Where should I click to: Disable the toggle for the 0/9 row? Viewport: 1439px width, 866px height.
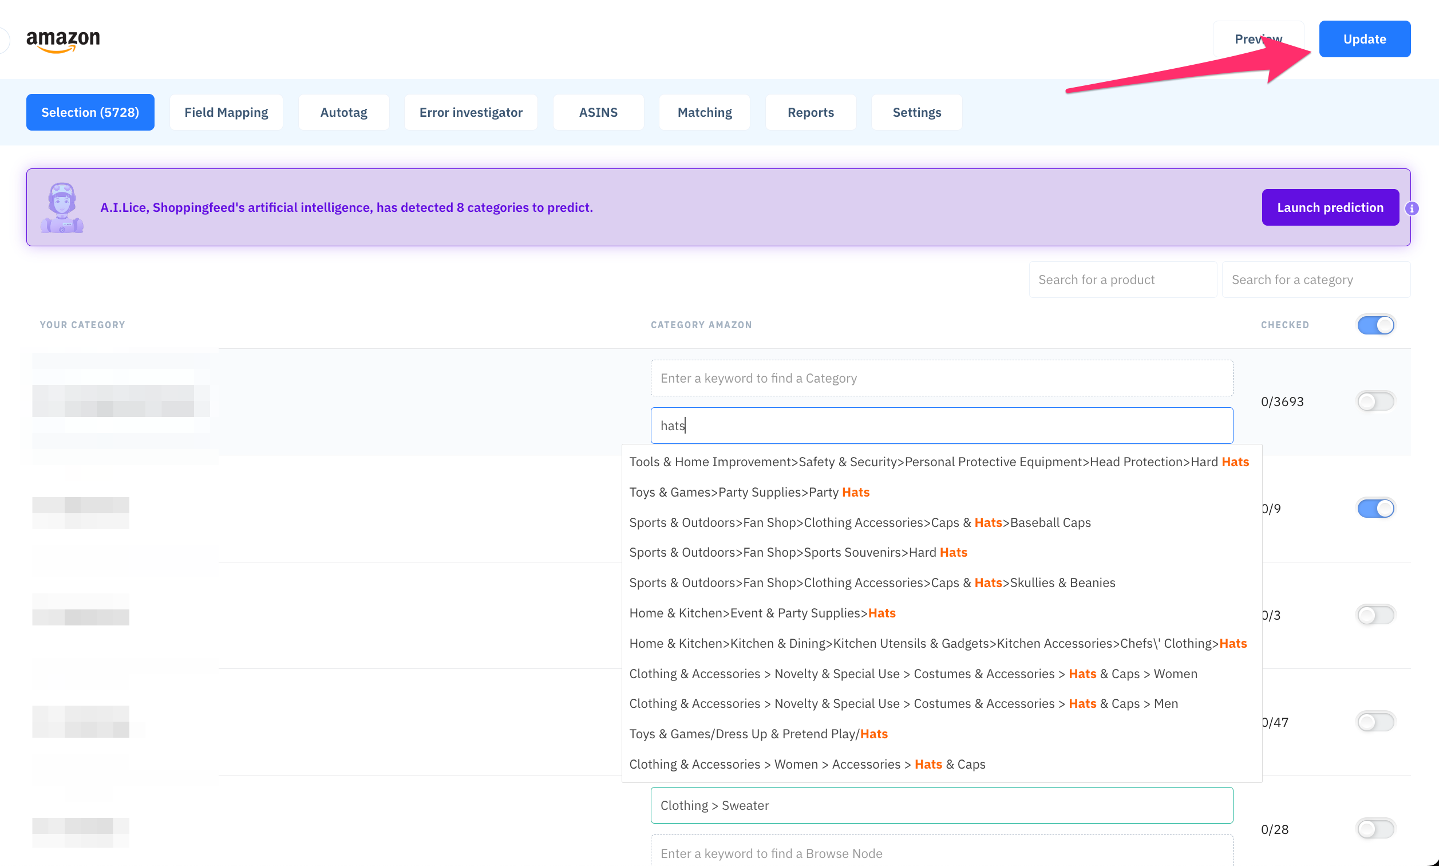pos(1375,508)
